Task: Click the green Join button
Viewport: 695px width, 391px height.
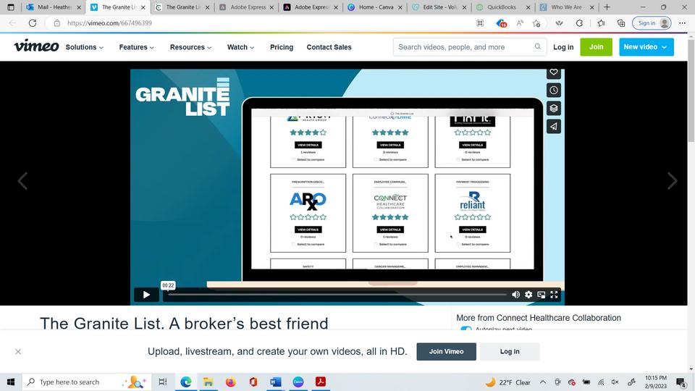Action: (x=596, y=47)
